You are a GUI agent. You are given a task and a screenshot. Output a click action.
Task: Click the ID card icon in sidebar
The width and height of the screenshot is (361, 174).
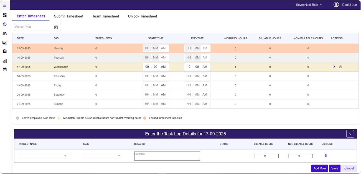point(5,42)
